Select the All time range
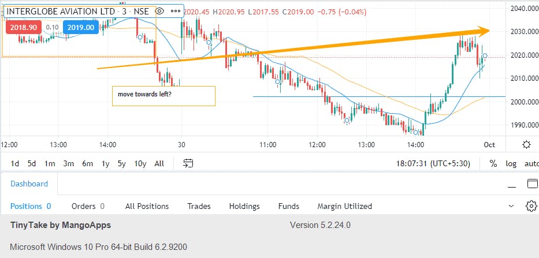 [159, 163]
